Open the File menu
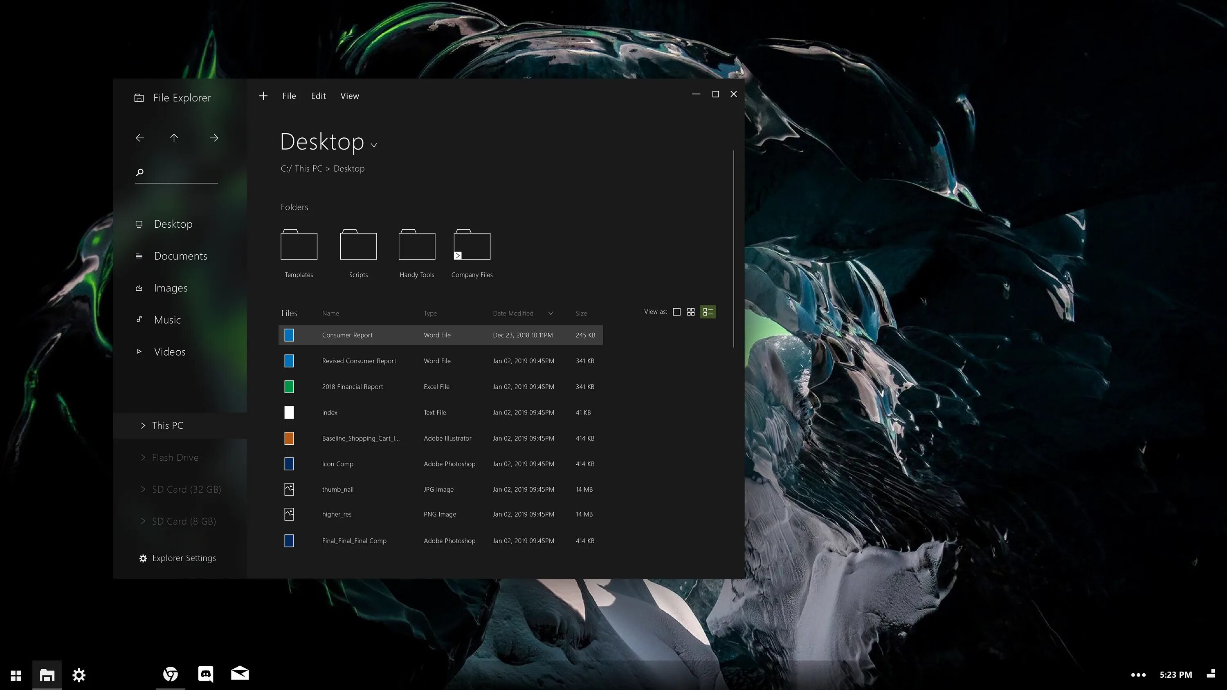Viewport: 1227px width, 690px height. coord(289,96)
